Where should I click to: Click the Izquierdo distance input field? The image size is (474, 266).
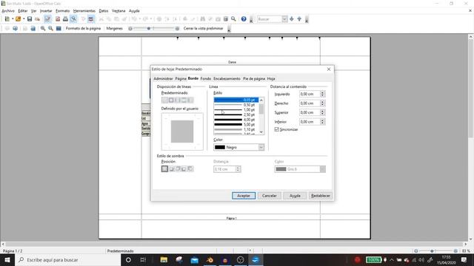click(x=310, y=94)
